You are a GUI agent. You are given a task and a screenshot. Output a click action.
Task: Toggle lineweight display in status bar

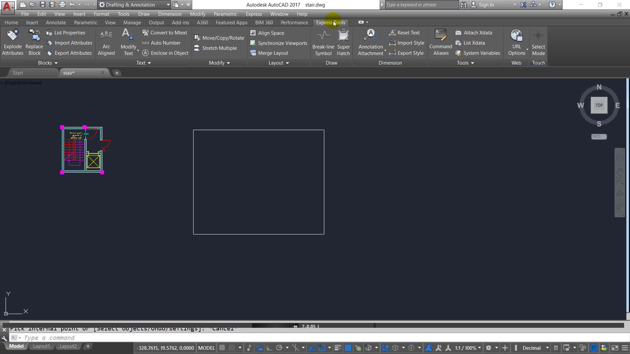(338, 348)
